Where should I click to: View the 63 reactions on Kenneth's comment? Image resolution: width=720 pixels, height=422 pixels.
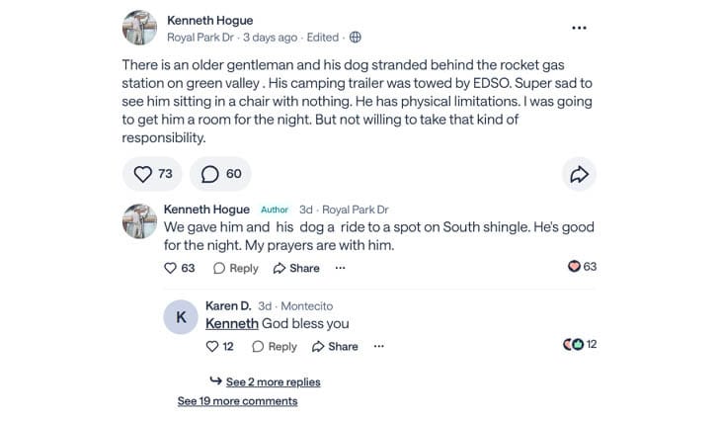pos(582,267)
